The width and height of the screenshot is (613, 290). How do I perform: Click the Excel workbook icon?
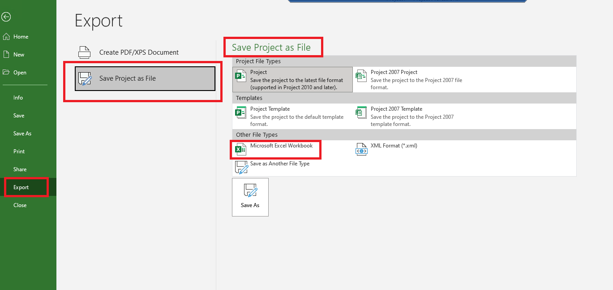pyautogui.click(x=241, y=149)
